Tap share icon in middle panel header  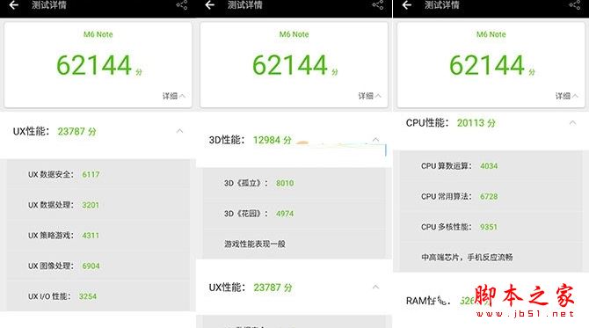[378, 5]
